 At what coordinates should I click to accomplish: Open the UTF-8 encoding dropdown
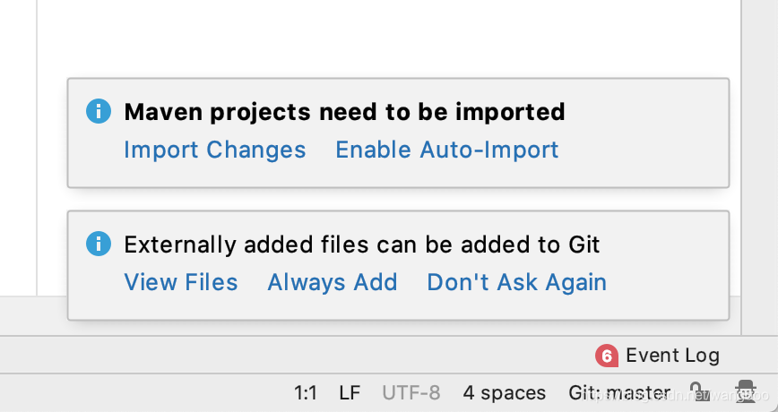tap(411, 393)
